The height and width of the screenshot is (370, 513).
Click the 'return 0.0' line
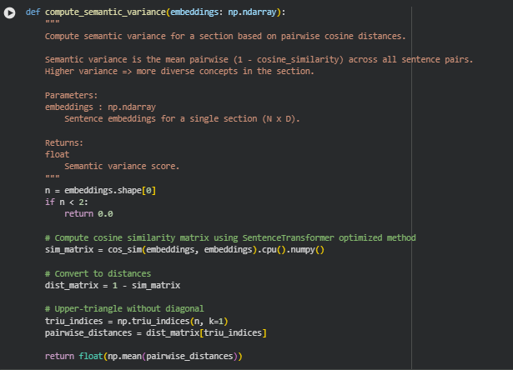pyautogui.click(x=88, y=214)
